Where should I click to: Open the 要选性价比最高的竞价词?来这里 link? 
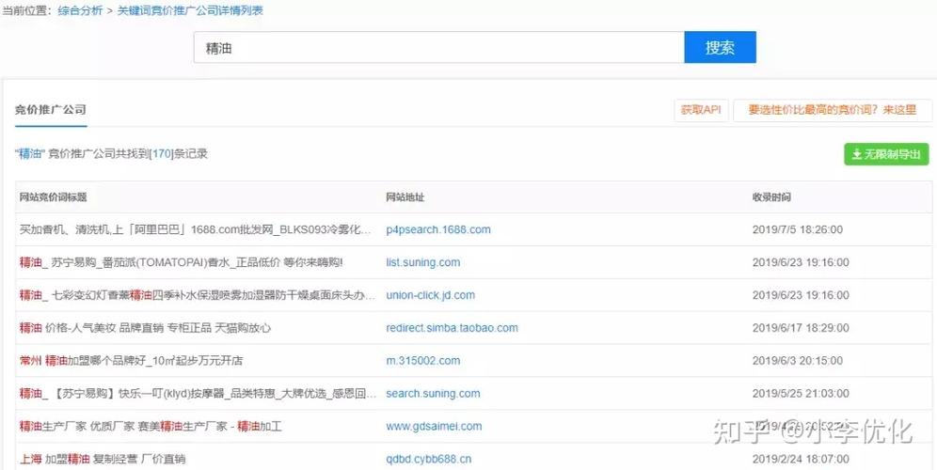click(833, 110)
